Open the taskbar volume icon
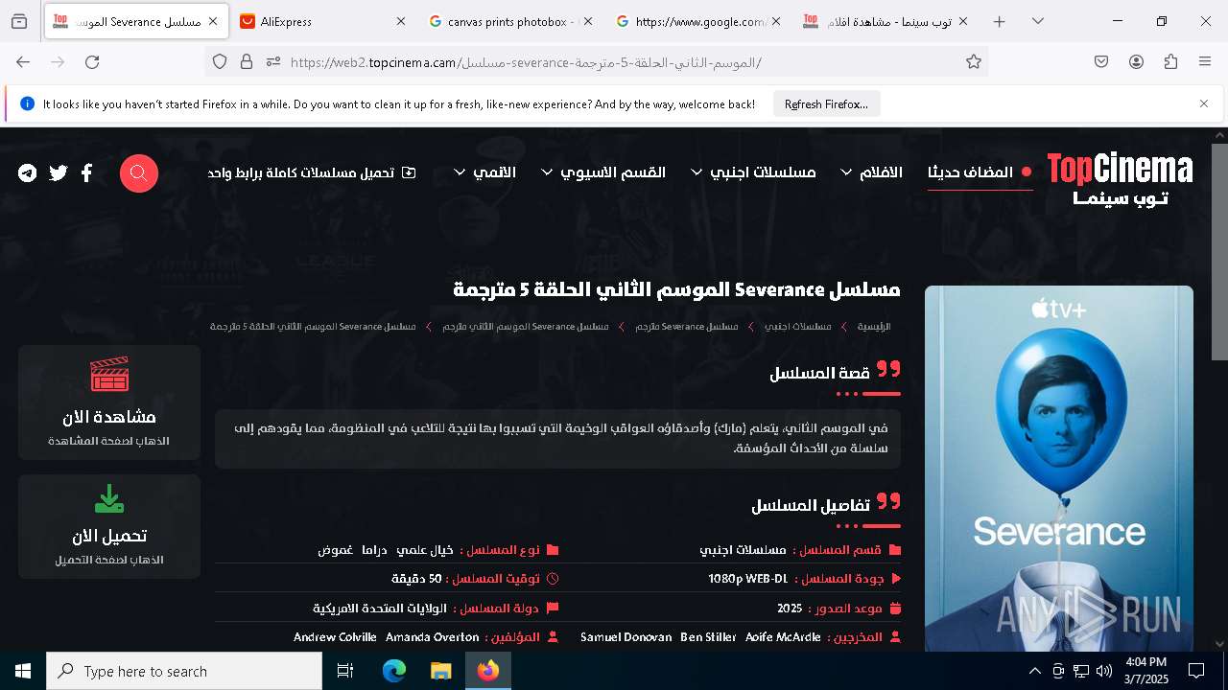This screenshot has width=1228, height=690. tap(1104, 671)
